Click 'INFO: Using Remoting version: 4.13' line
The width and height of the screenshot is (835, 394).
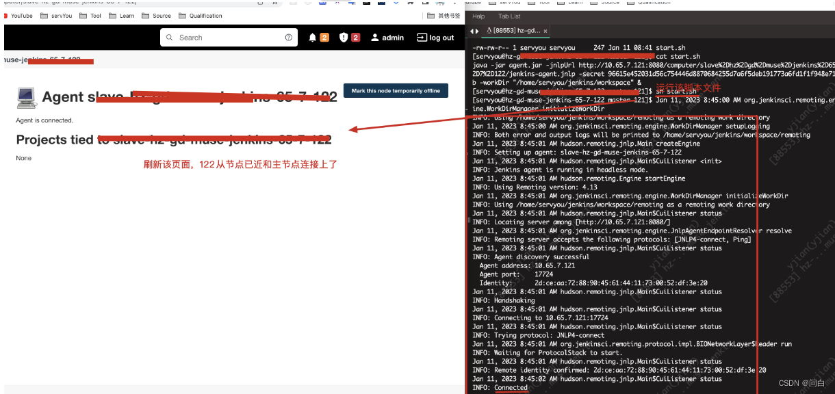click(535, 187)
